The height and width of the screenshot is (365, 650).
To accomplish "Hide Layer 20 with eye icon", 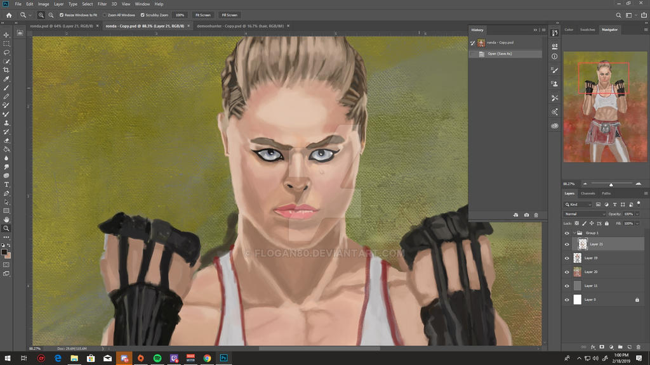I will pyautogui.click(x=567, y=272).
